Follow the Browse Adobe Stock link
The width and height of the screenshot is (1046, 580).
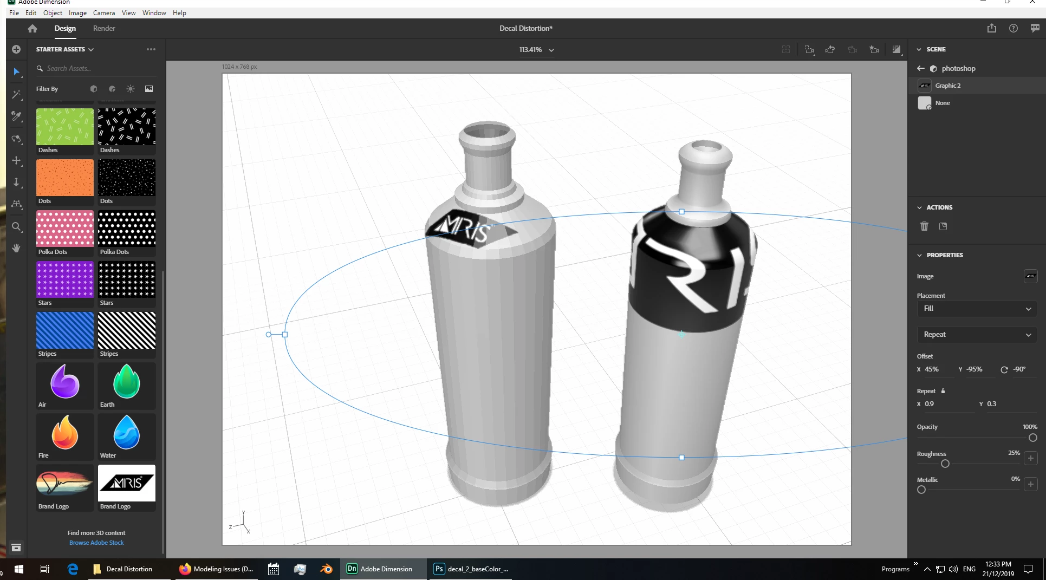pyautogui.click(x=96, y=543)
